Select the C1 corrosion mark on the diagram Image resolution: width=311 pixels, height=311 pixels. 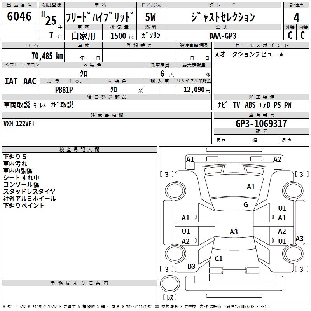(218, 259)
